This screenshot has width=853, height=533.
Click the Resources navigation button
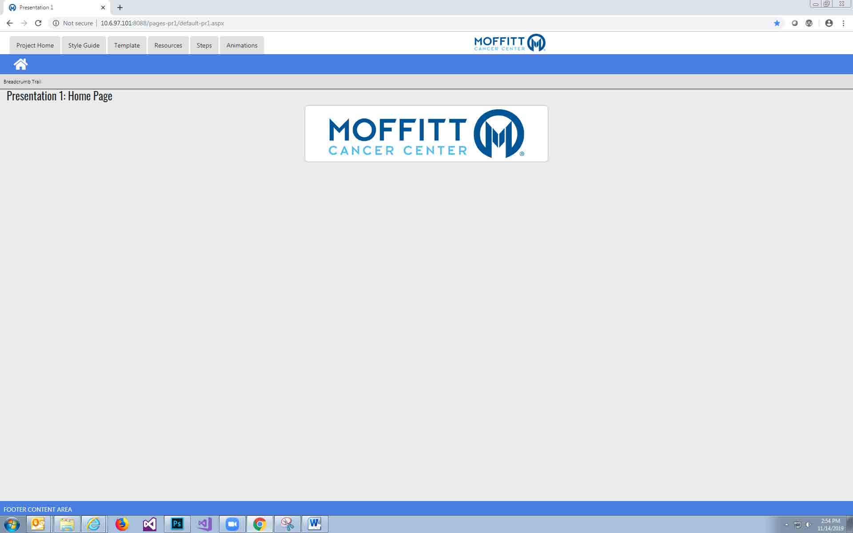click(x=168, y=45)
